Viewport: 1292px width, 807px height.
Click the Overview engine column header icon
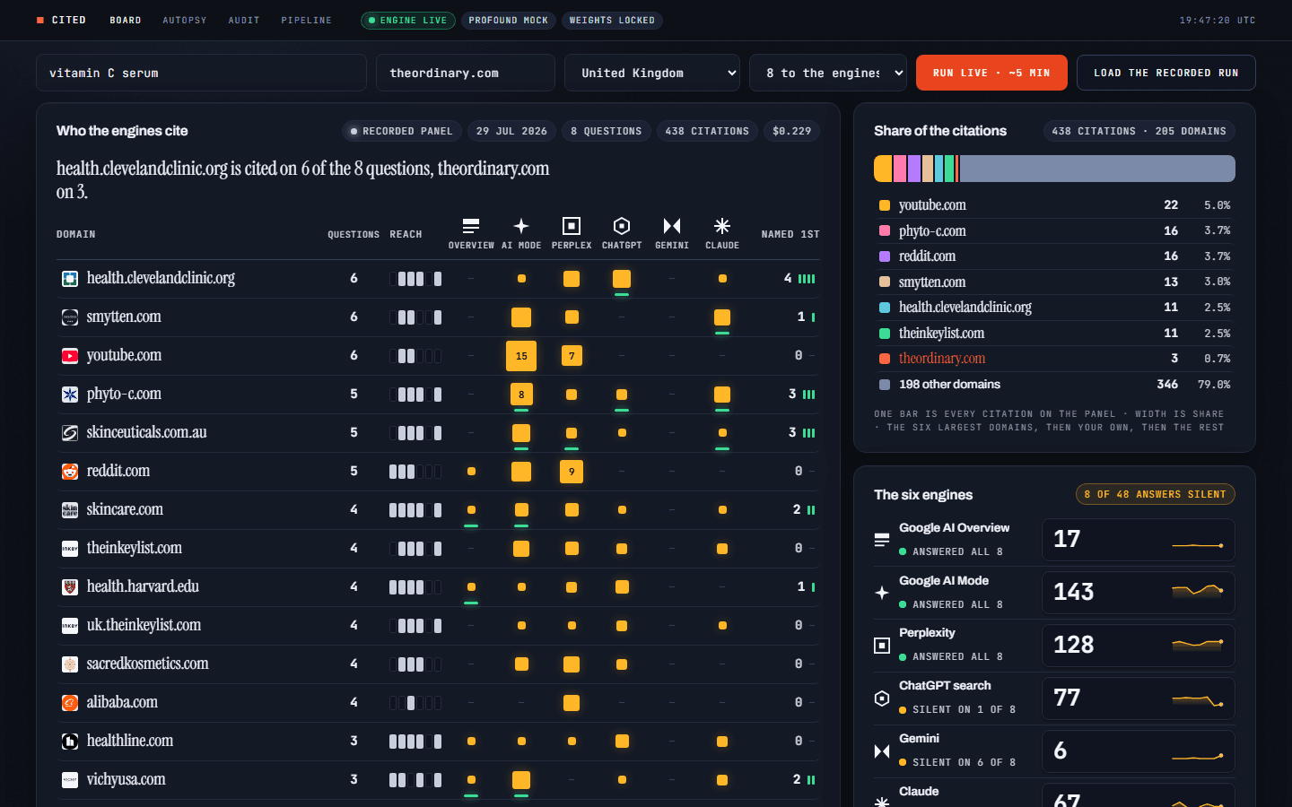pos(471,226)
